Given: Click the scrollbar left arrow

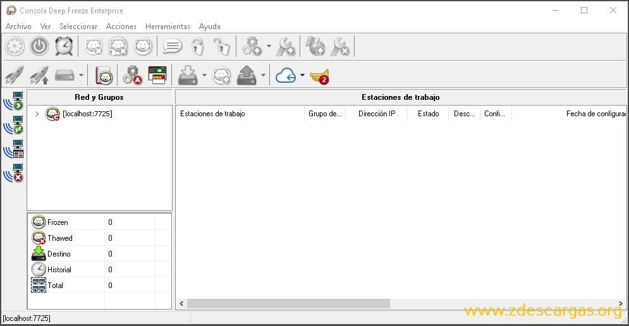Looking at the screenshot, I should (x=181, y=303).
